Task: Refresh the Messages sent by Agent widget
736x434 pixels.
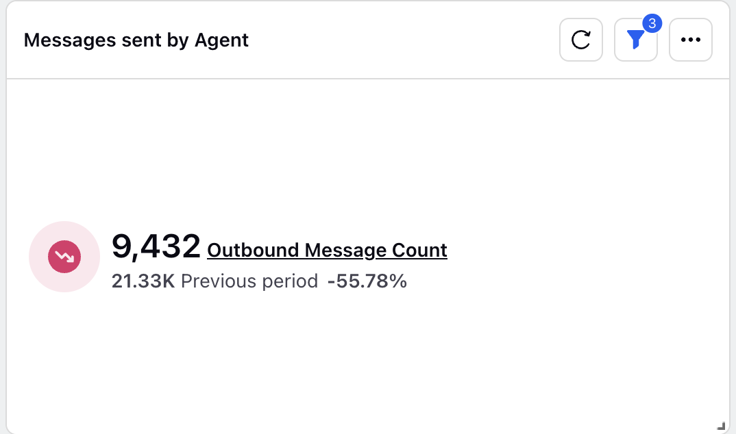Action: [580, 40]
